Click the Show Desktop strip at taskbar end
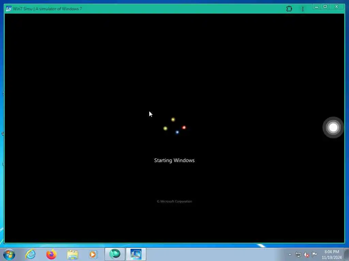 tap(347, 254)
